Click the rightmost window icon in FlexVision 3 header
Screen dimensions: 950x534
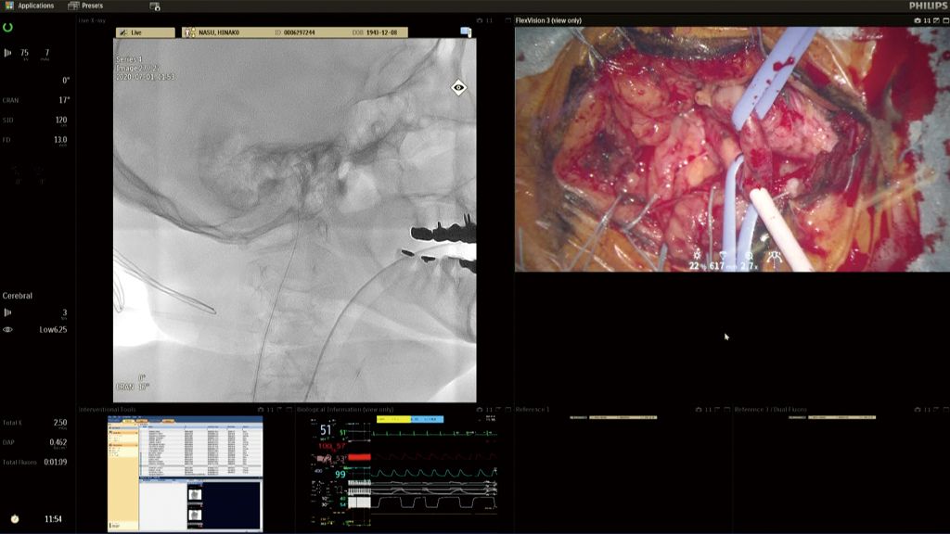pos(945,20)
